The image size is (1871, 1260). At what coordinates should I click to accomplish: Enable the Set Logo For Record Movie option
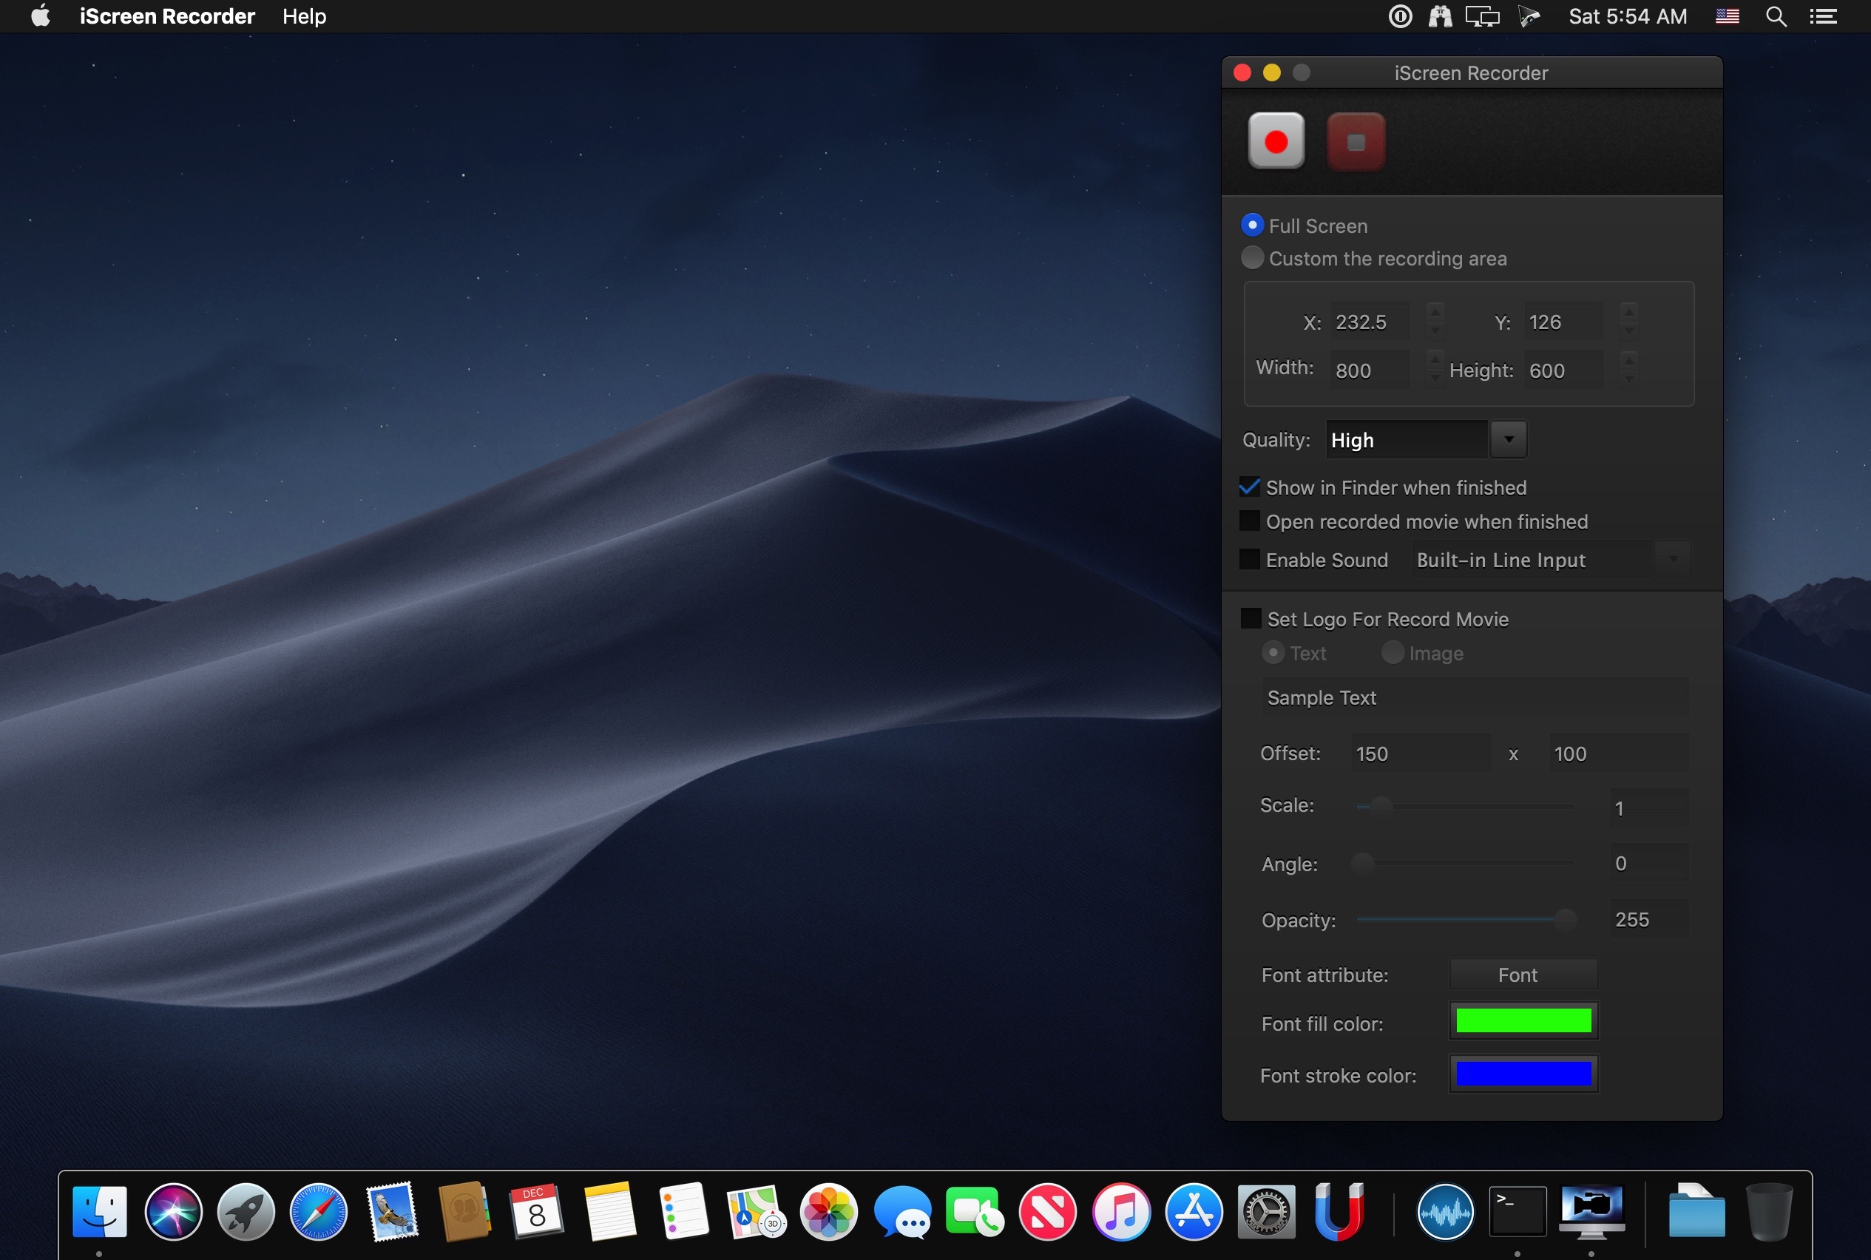point(1251,617)
